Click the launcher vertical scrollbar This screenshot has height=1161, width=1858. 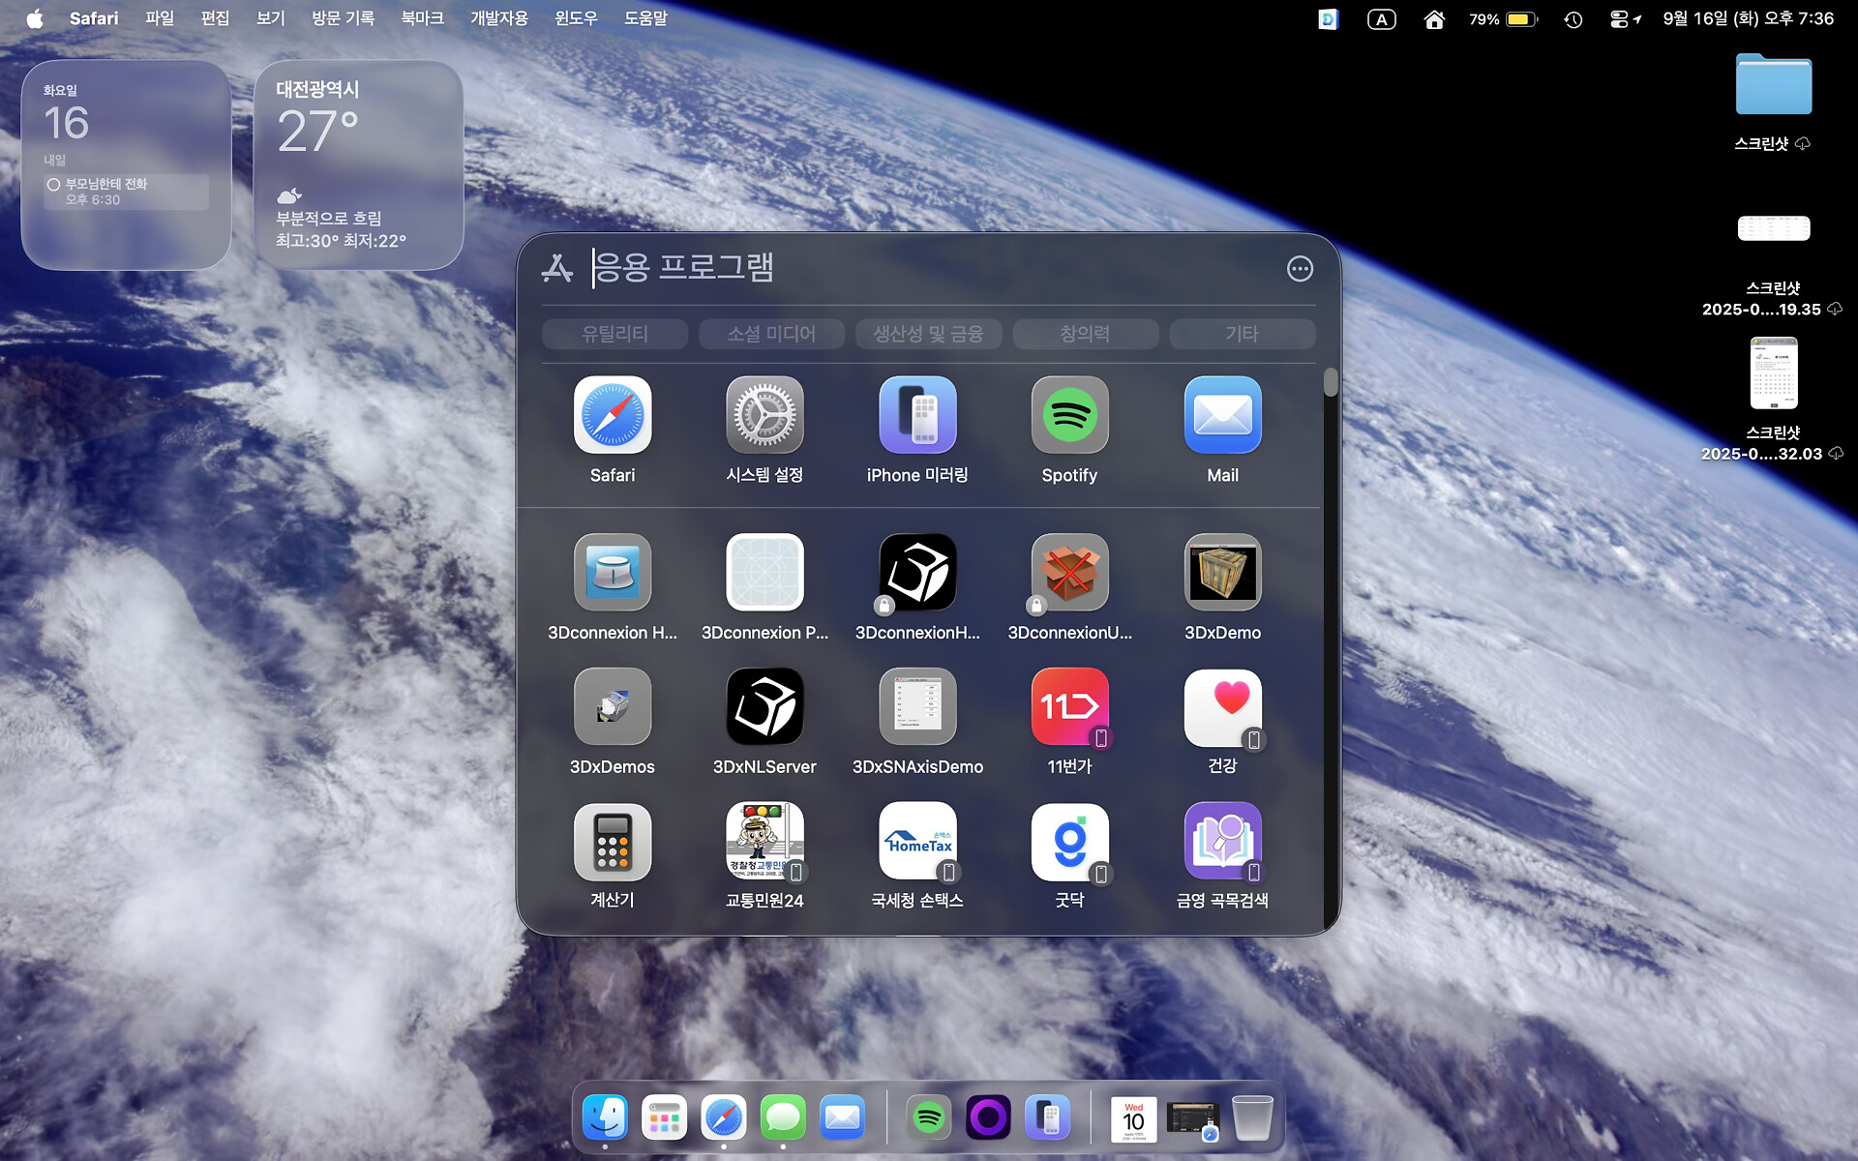(x=1331, y=382)
